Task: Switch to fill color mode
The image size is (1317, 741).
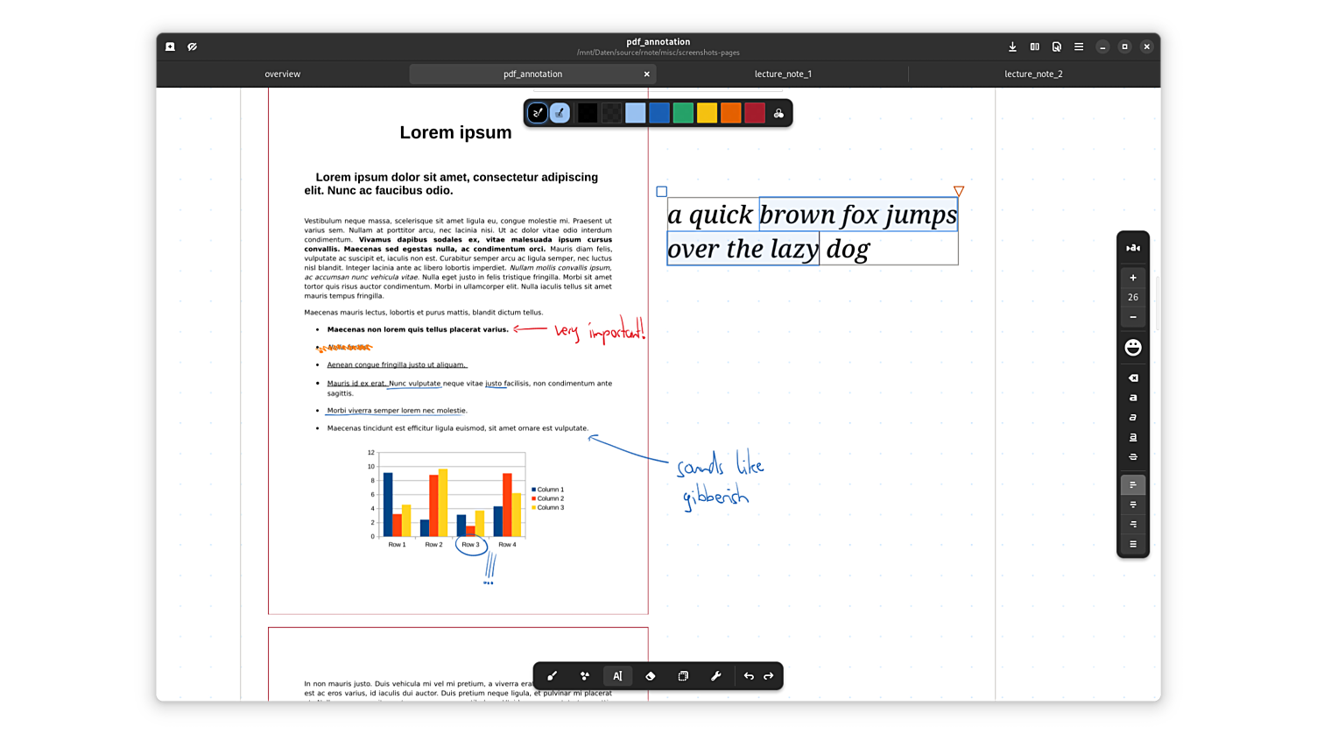Action: pos(560,113)
